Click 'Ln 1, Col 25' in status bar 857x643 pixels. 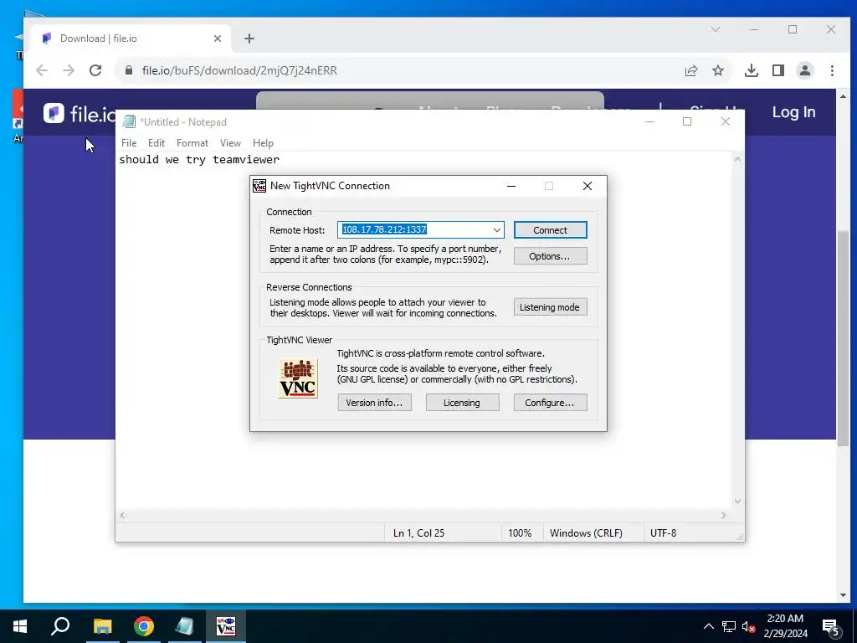[x=418, y=533]
